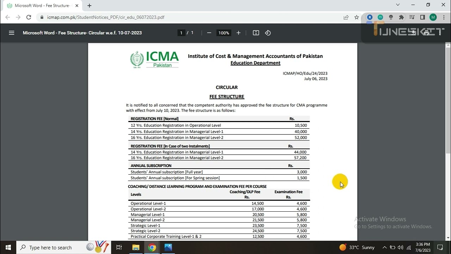The height and width of the screenshot is (254, 451).
Task: Open Task View from the taskbar
Action: point(119,247)
